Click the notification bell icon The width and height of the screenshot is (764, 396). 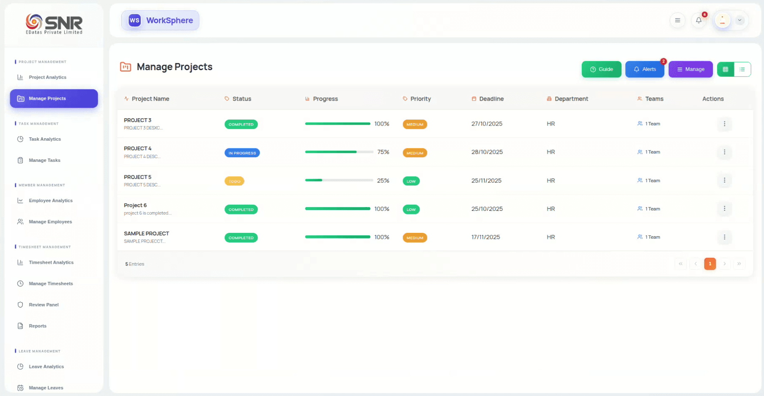click(698, 20)
